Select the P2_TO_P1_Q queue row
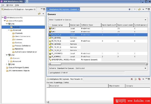The height and width of the screenshot is (104, 151). click(x=98, y=41)
